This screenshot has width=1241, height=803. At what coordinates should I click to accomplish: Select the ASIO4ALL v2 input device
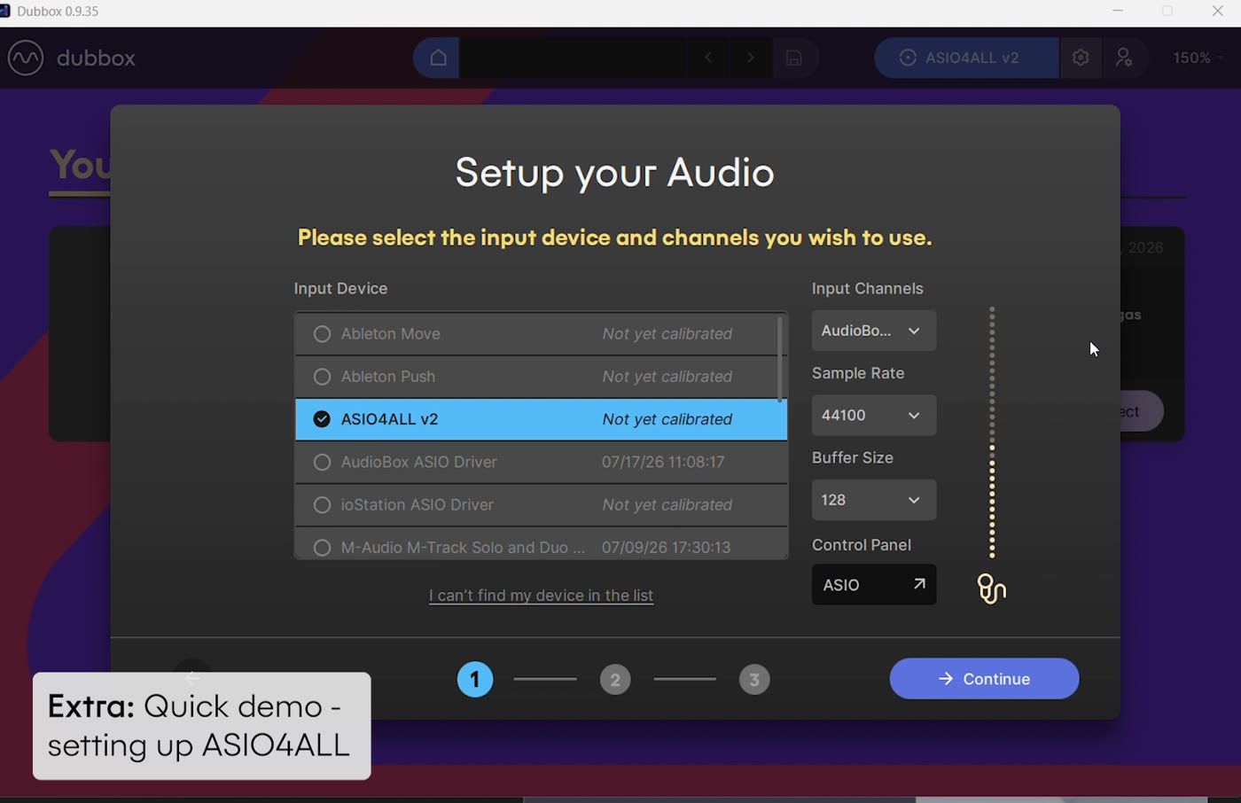[x=541, y=419]
